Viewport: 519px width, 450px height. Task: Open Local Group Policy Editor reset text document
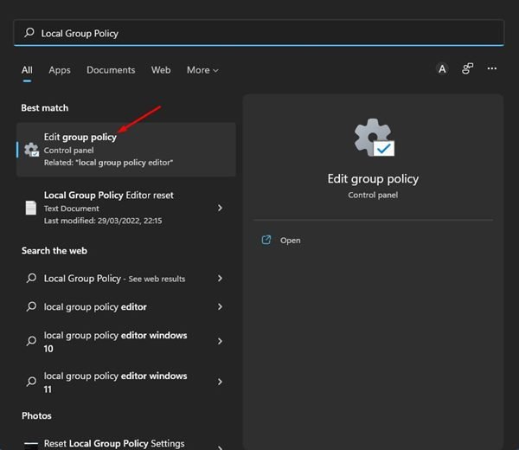126,208
